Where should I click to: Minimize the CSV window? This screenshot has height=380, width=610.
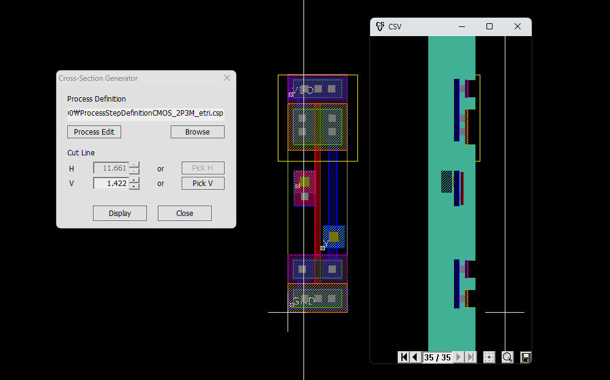[x=462, y=26]
